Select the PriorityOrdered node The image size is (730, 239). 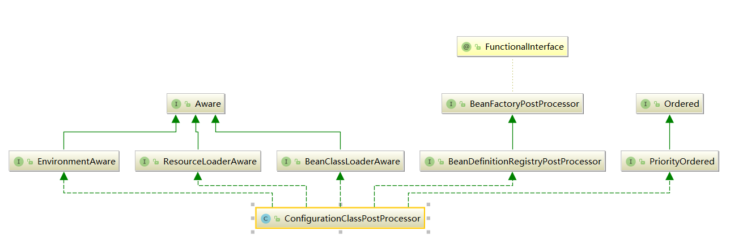click(670, 162)
